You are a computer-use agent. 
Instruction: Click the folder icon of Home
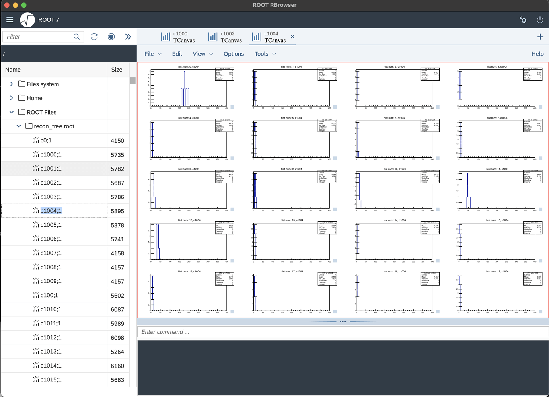point(22,98)
